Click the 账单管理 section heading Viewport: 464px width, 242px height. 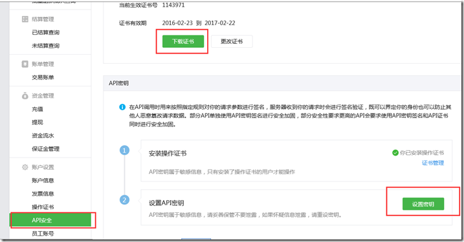click(x=43, y=64)
